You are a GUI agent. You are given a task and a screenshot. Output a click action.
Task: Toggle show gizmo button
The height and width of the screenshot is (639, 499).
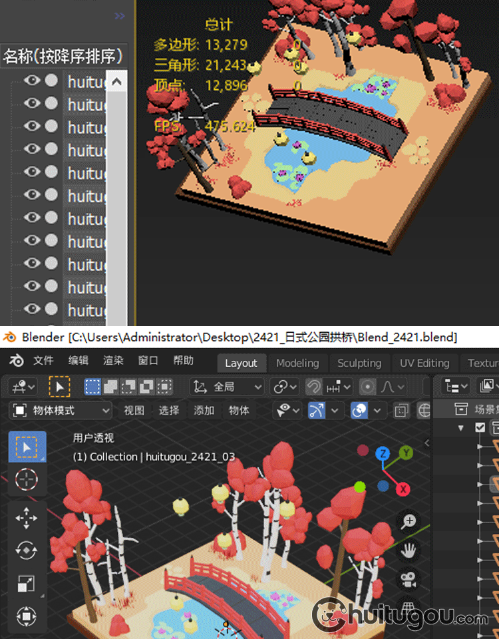point(317,411)
